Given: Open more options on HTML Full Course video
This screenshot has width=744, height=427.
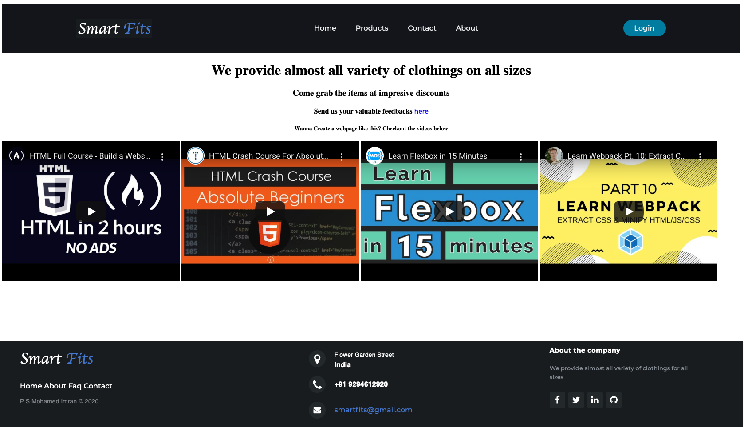Looking at the screenshot, I should point(162,157).
